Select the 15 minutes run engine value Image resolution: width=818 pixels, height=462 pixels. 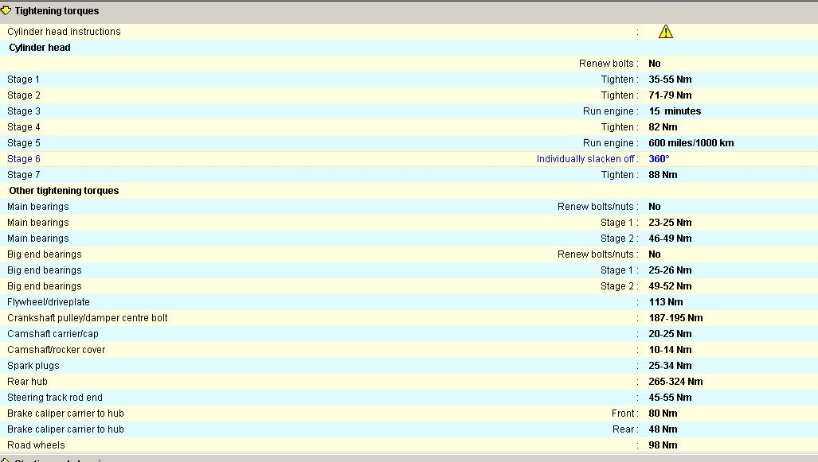pos(675,111)
